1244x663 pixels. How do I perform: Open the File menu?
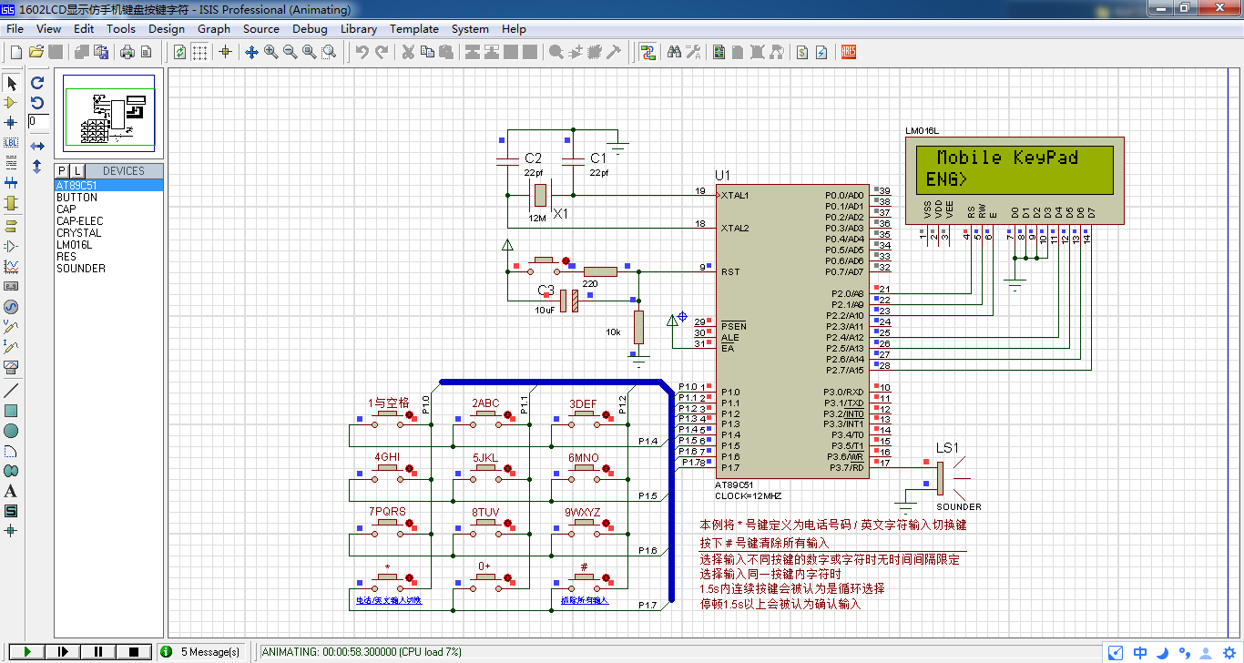point(15,28)
